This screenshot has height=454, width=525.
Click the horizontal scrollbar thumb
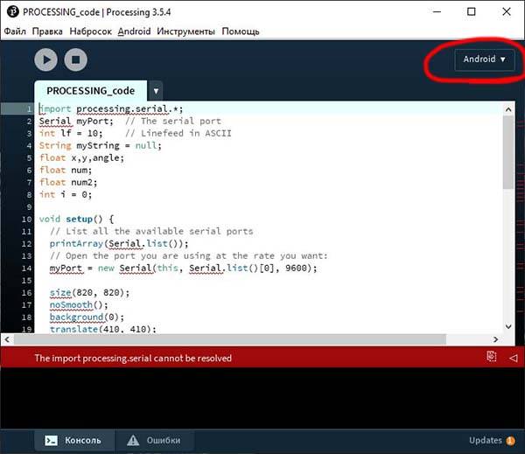pyautogui.click(x=229, y=339)
